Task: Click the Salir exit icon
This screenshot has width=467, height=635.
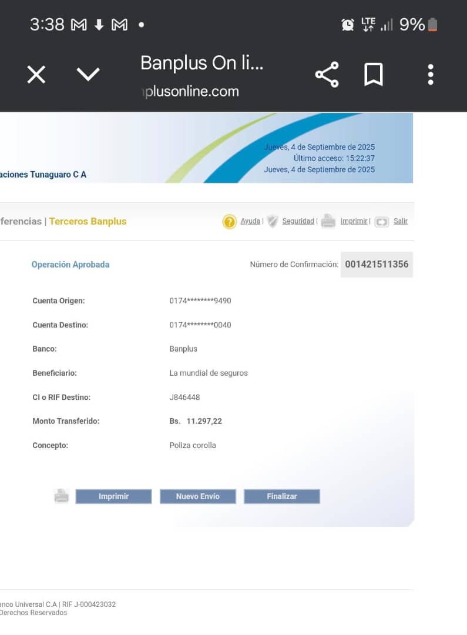Action: [x=382, y=222]
